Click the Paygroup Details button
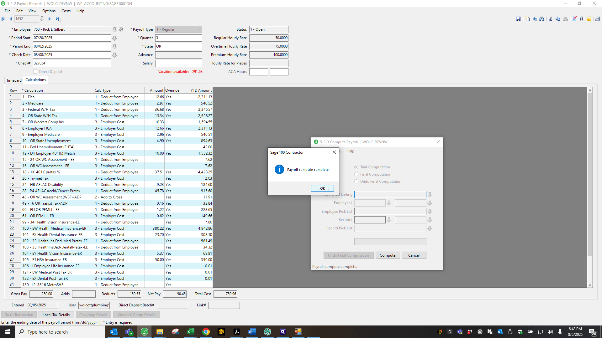The height and width of the screenshot is (338, 602). 93,315
